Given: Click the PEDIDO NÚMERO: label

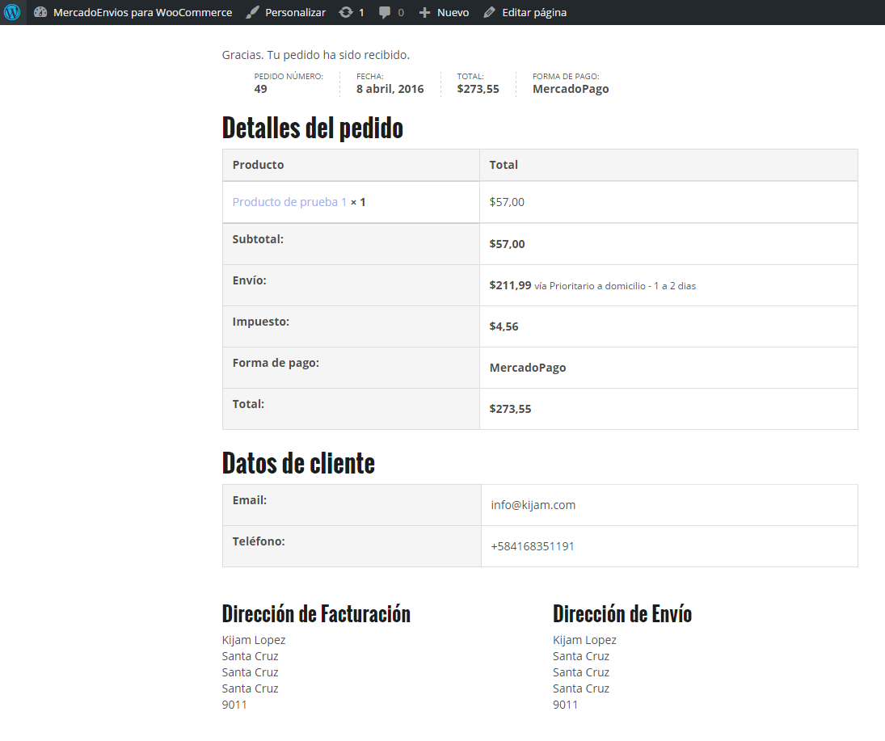Looking at the screenshot, I should tap(289, 76).
